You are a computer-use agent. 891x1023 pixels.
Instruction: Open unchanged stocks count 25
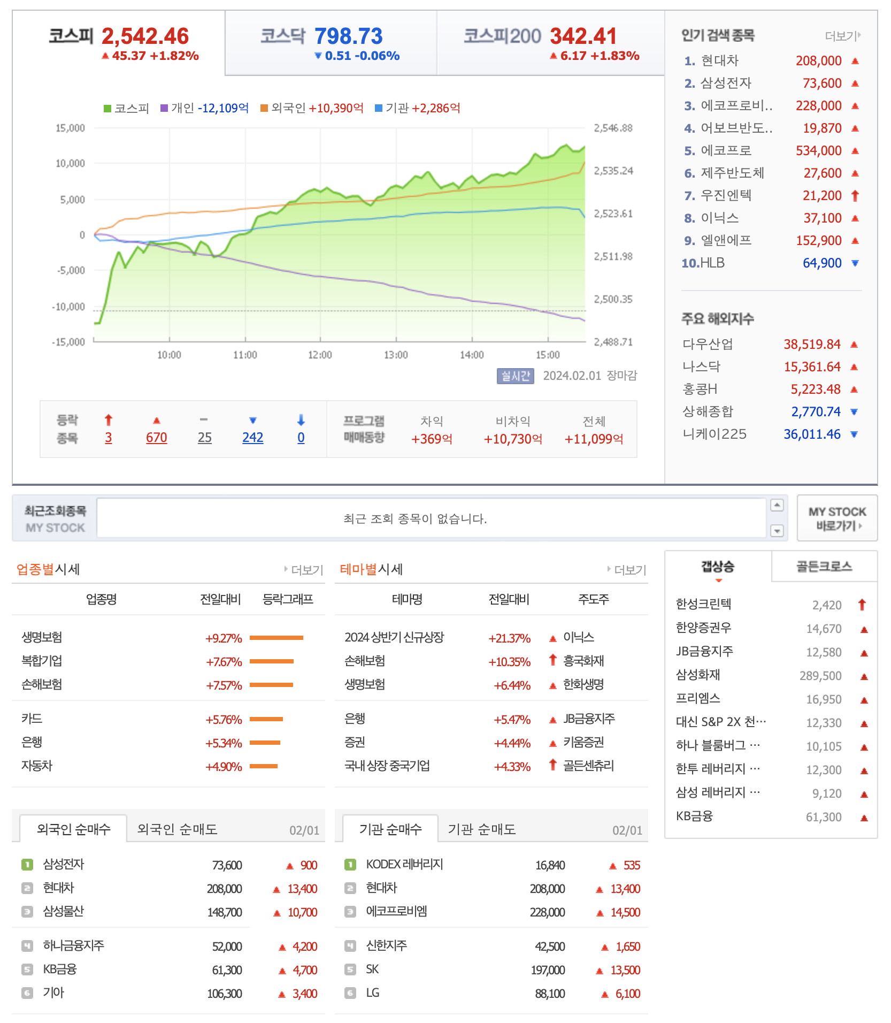click(x=205, y=438)
